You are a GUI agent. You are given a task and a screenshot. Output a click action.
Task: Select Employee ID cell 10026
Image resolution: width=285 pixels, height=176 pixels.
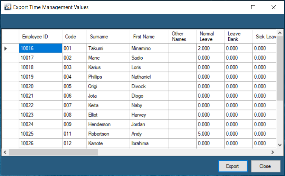tap(40, 143)
